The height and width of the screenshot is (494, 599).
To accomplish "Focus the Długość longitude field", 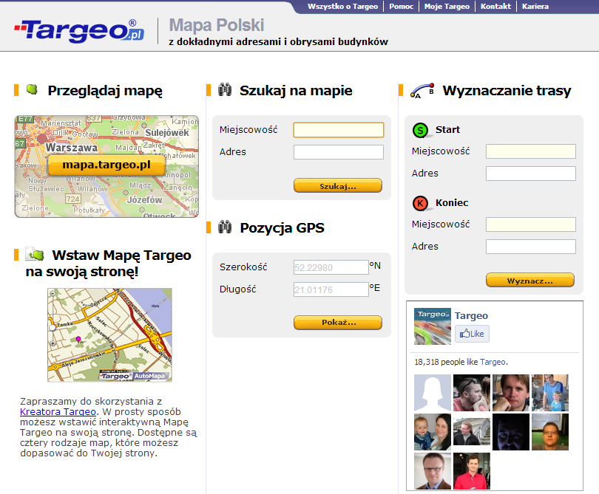I will (331, 289).
